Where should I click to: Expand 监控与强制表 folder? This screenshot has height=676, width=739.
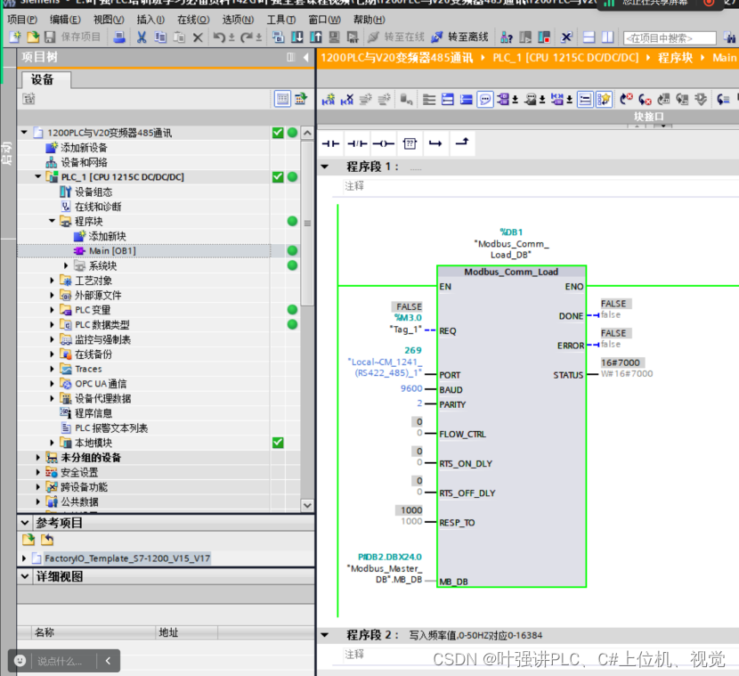52,339
